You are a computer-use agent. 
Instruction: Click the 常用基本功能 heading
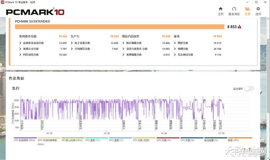(28, 36)
